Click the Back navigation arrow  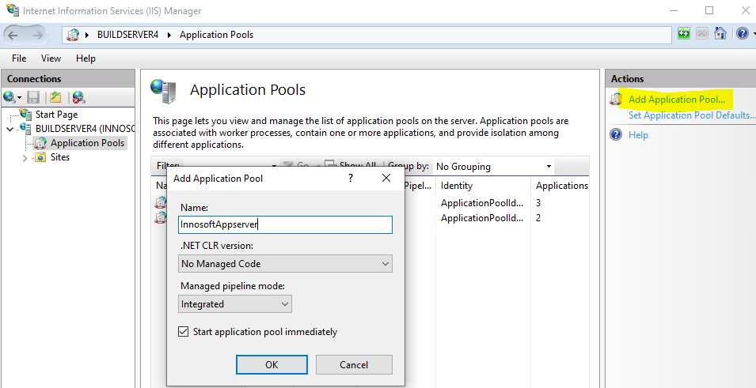tap(13, 35)
